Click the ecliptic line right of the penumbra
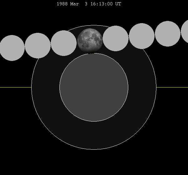The image size is (188, 175). click(x=172, y=87)
